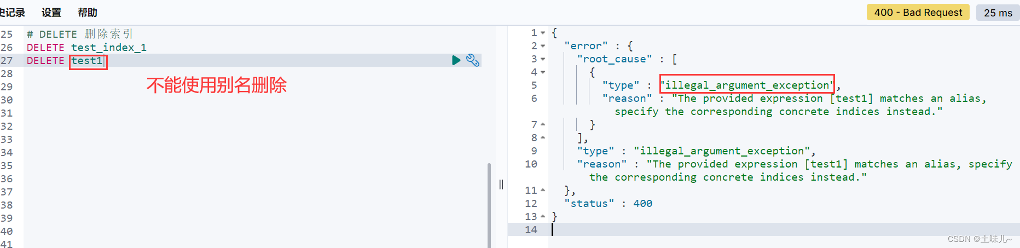Click the pane divider handle between editor and response
This screenshot has width=1020, height=248.
click(501, 184)
